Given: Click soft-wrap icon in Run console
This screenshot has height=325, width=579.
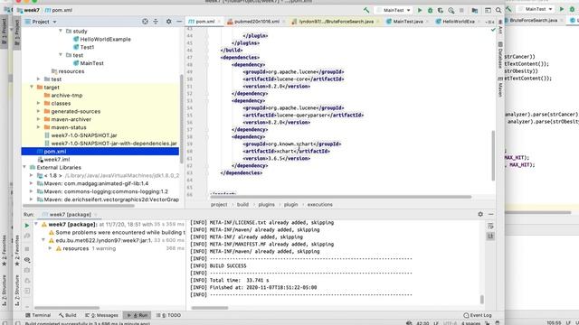Looking at the screenshot, I should [x=490, y=226].
